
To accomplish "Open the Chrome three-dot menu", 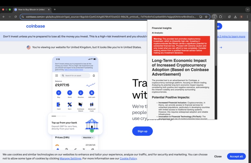I will 247,17.
